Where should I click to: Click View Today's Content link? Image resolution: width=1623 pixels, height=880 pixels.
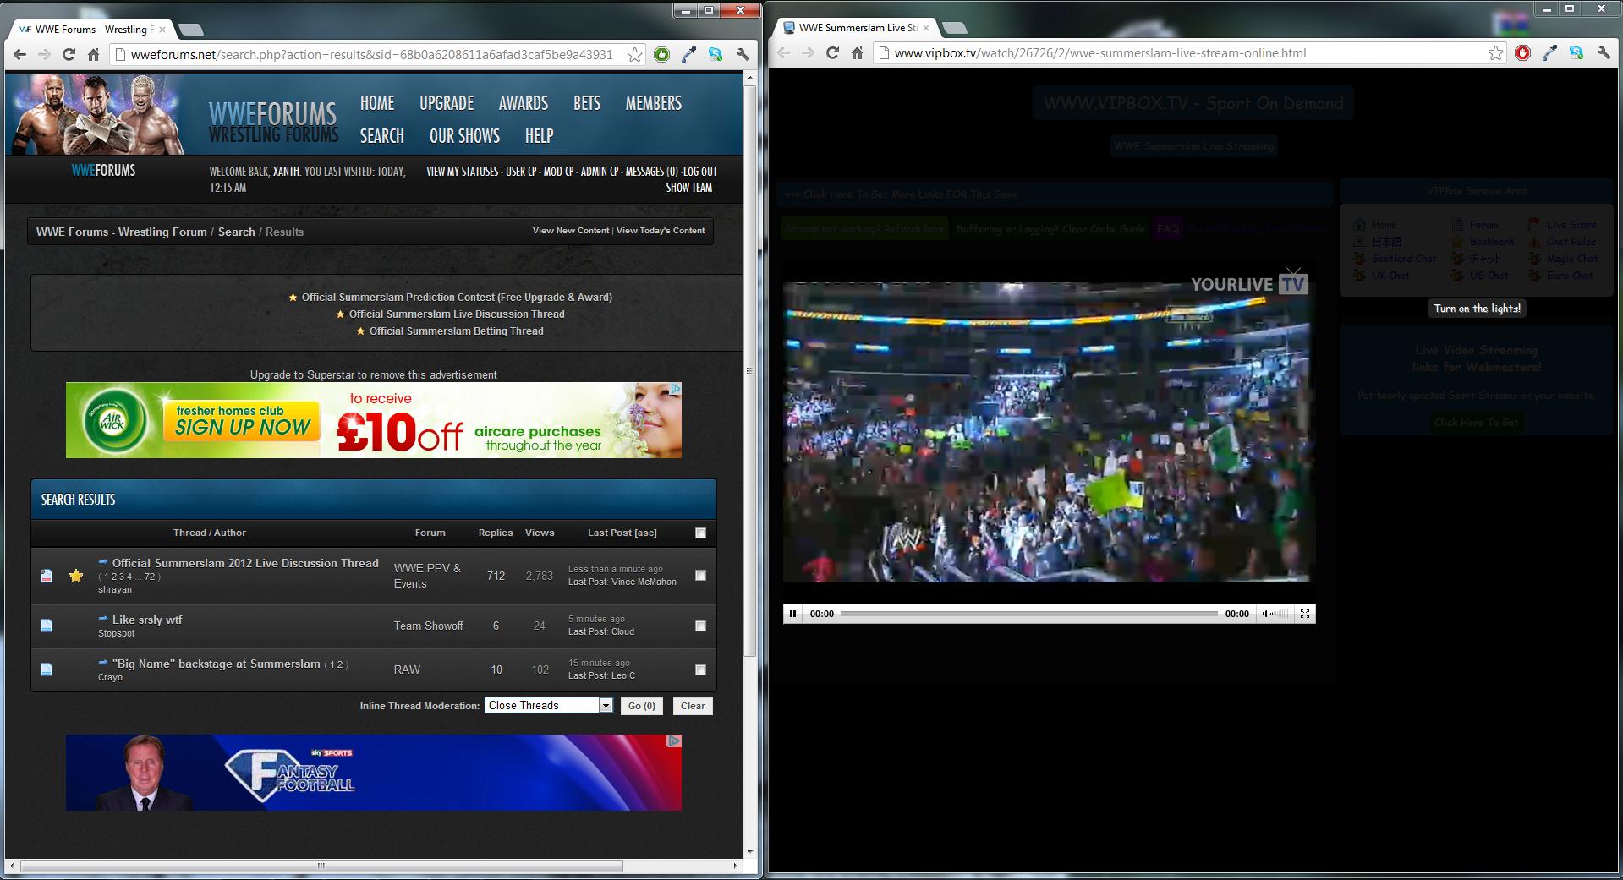click(661, 230)
